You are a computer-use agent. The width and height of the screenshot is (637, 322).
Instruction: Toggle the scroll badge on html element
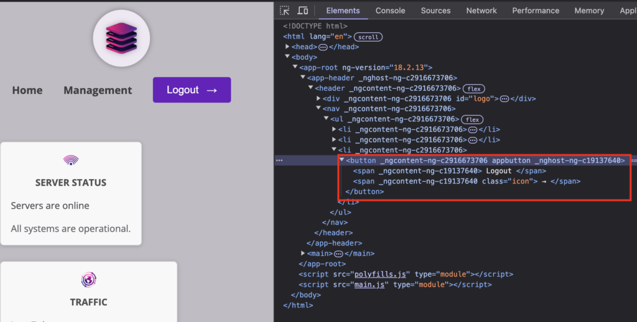(368, 37)
